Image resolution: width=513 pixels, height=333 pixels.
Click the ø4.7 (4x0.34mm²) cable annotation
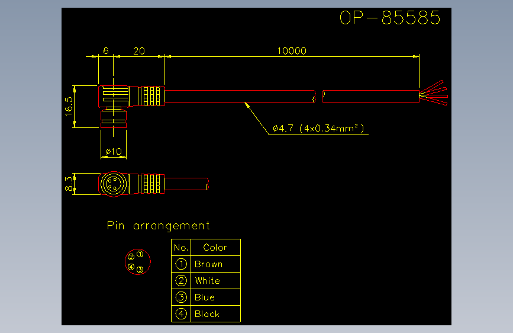click(x=318, y=128)
